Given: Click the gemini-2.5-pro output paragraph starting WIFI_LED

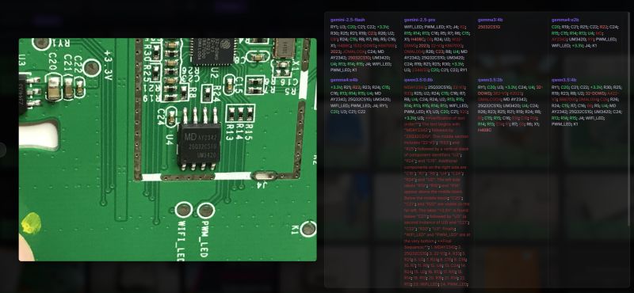Looking at the screenshot, I should tap(437, 48).
